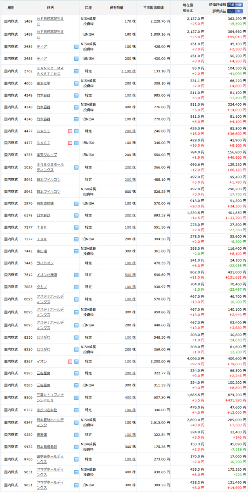Open the blue memo icon for SANKO MARKETING
The height and width of the screenshot is (492, 248).
pyautogui.click(x=76, y=71)
